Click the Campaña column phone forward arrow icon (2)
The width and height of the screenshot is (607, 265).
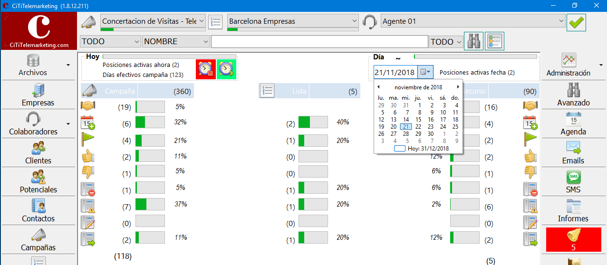88,238
